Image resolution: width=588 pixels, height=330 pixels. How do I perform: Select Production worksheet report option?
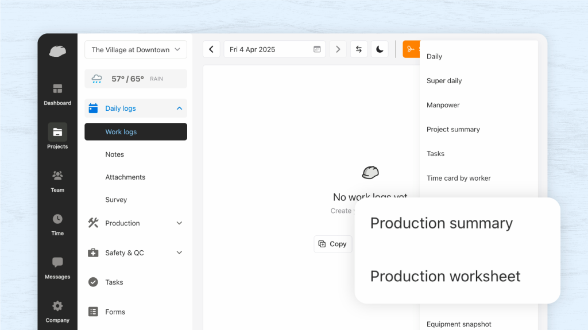445,276
